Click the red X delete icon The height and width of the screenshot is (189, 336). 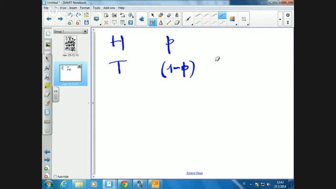click(x=106, y=23)
